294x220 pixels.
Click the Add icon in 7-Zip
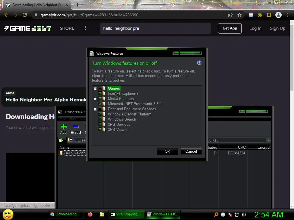63,129
